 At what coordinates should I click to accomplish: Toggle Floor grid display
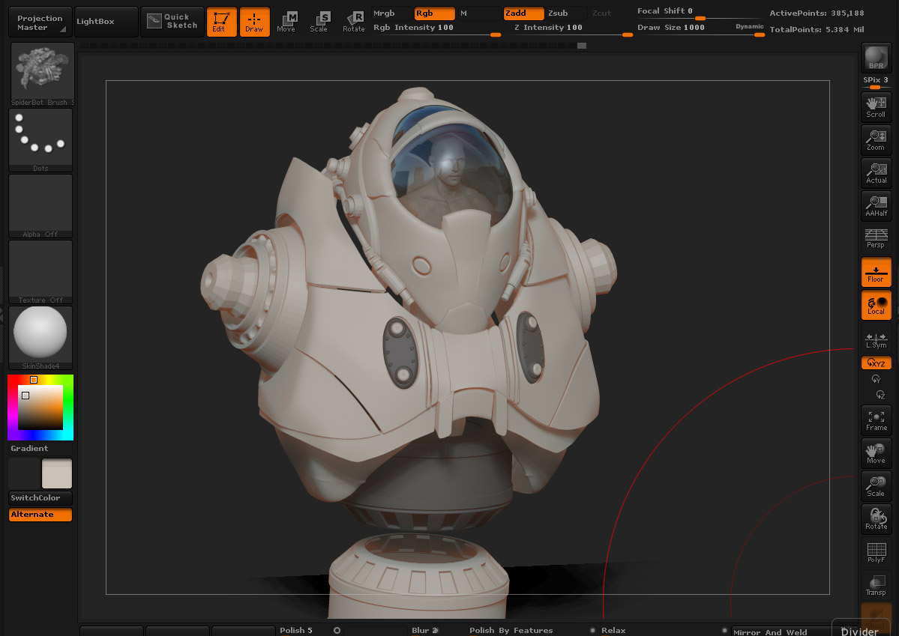click(x=876, y=272)
